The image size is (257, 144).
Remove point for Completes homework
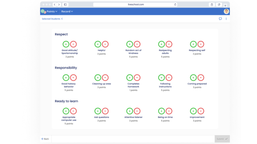click(137, 78)
